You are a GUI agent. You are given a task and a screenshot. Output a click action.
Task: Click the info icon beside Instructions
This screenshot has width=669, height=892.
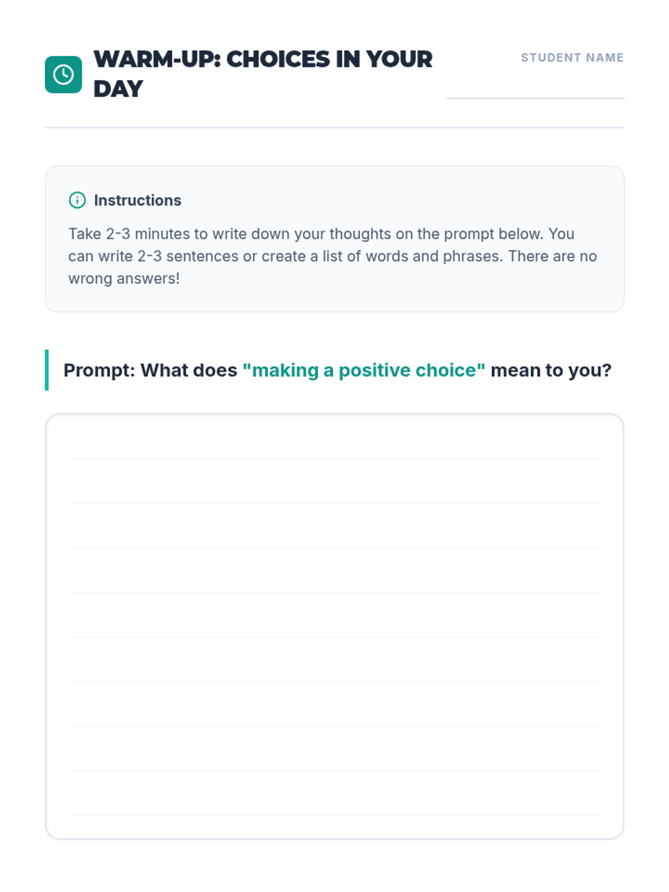[x=77, y=200]
